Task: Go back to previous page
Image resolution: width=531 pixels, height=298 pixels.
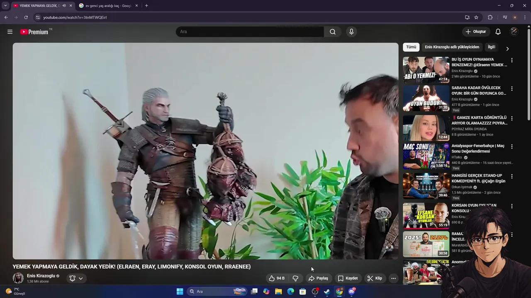Action: (6, 17)
